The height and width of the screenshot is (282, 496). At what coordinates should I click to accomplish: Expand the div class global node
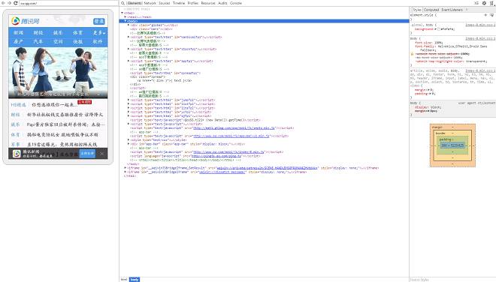pyautogui.click(x=129, y=25)
